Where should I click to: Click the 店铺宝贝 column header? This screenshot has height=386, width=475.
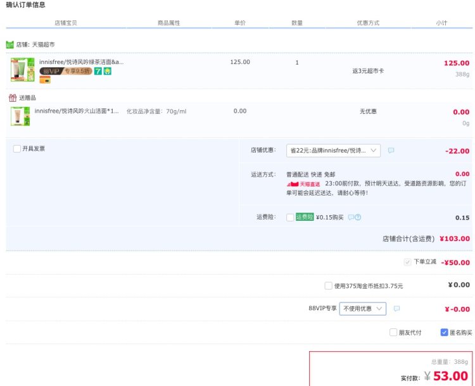coord(66,23)
